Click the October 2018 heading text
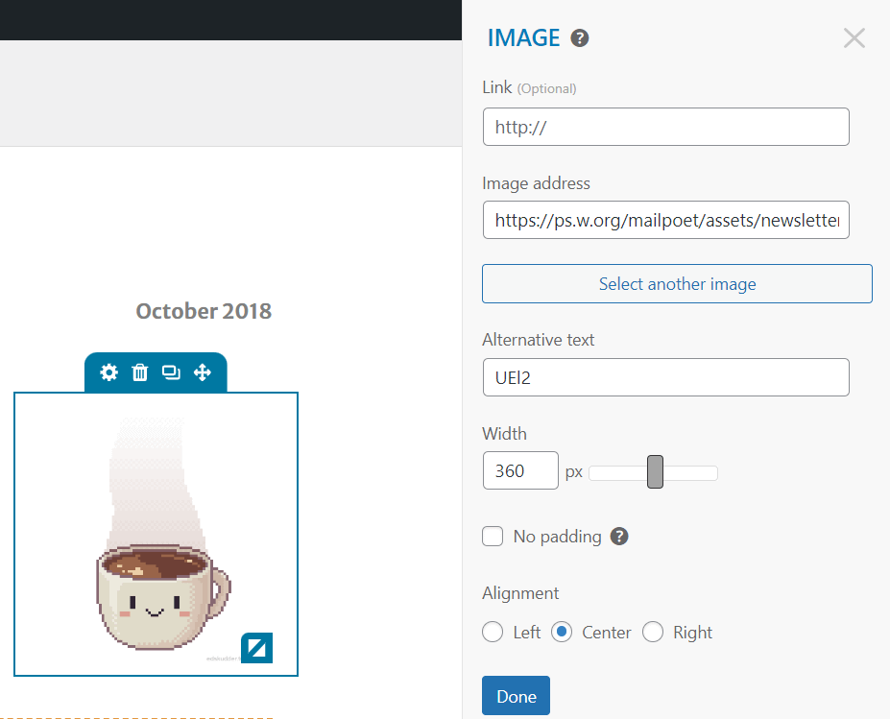This screenshot has height=719, width=890. (204, 311)
